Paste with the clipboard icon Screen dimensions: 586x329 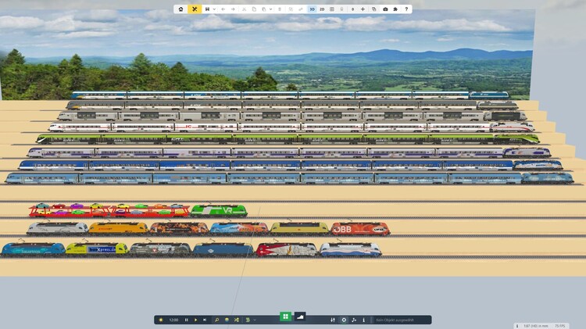[x=264, y=9]
